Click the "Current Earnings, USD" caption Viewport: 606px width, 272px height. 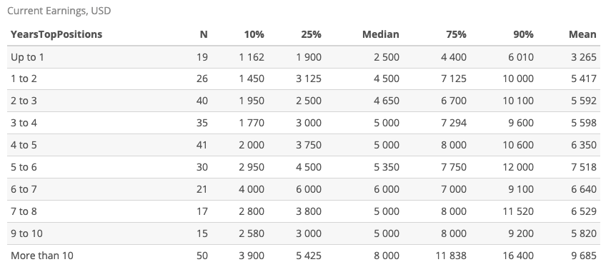coord(59,11)
